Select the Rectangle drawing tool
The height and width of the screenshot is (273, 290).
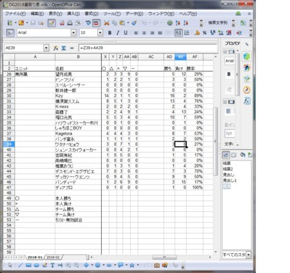tap(28, 265)
